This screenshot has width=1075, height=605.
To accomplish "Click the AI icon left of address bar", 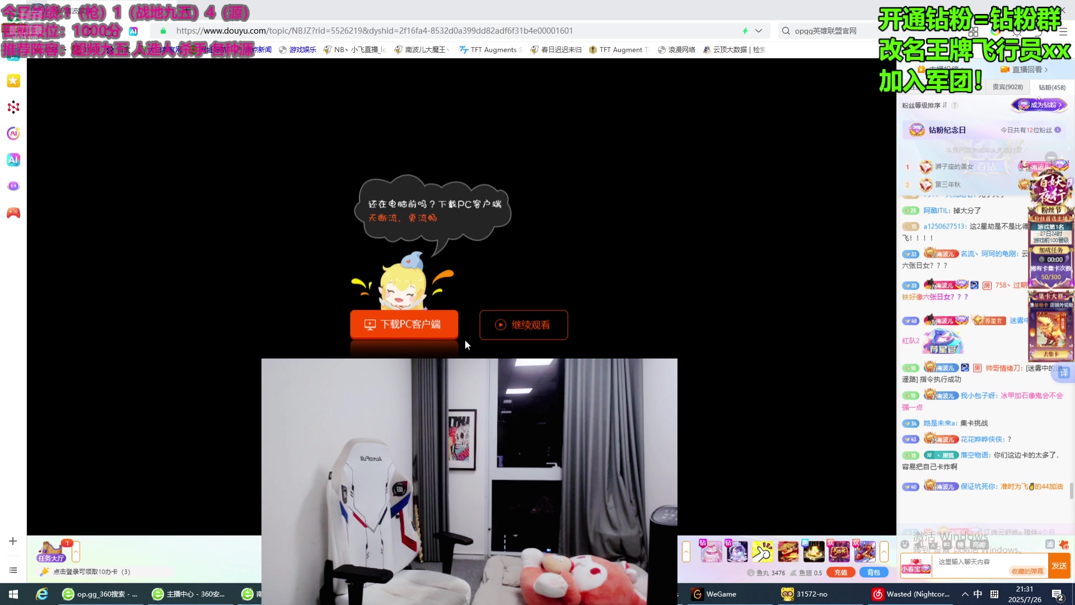I will coord(133,31).
